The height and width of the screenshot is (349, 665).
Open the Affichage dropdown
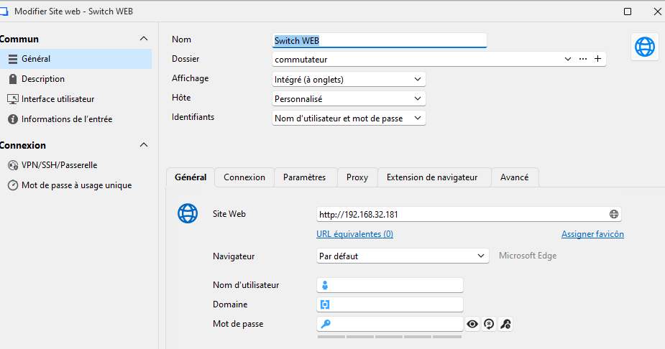click(349, 79)
